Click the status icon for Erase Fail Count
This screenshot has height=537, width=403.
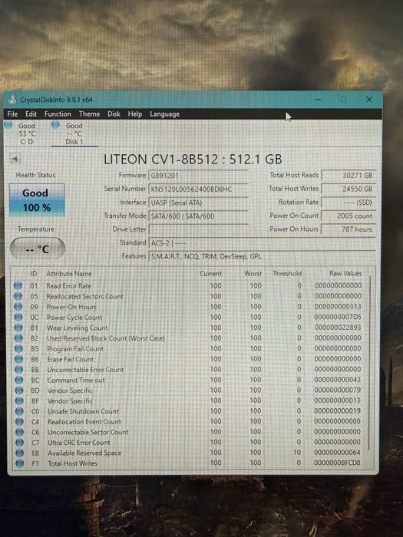[x=19, y=359]
